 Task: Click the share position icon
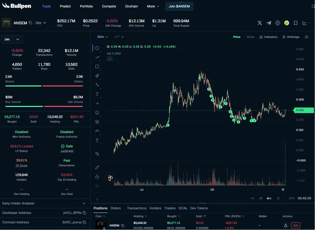[286, 225]
